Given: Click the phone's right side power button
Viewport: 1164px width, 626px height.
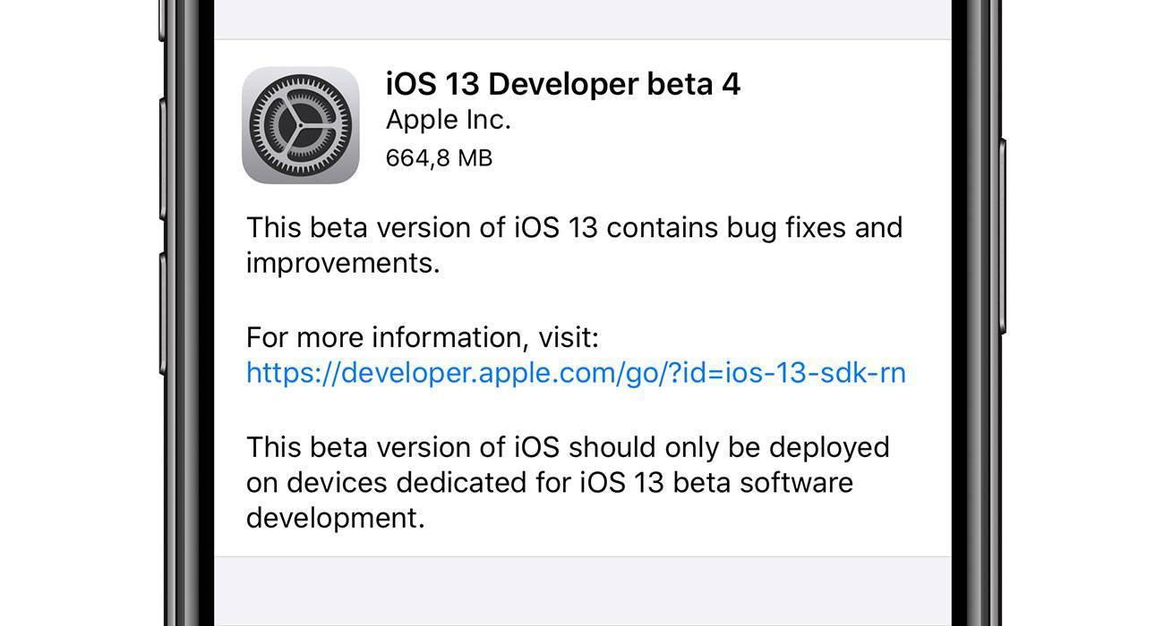Looking at the screenshot, I should [x=1002, y=236].
